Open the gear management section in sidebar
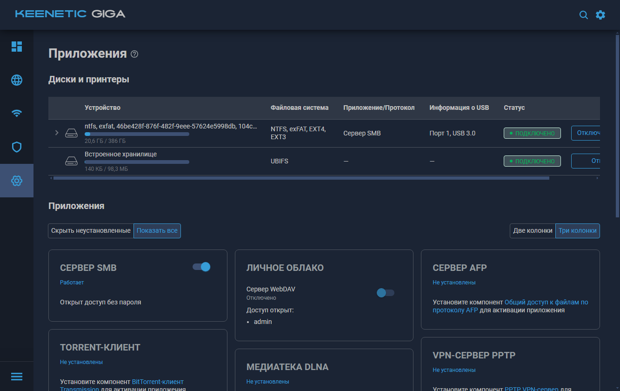Image resolution: width=620 pixels, height=391 pixels. click(17, 181)
